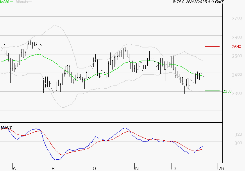Click the 2500 price axis label
The width and height of the screenshot is (245, 171).
click(237, 56)
